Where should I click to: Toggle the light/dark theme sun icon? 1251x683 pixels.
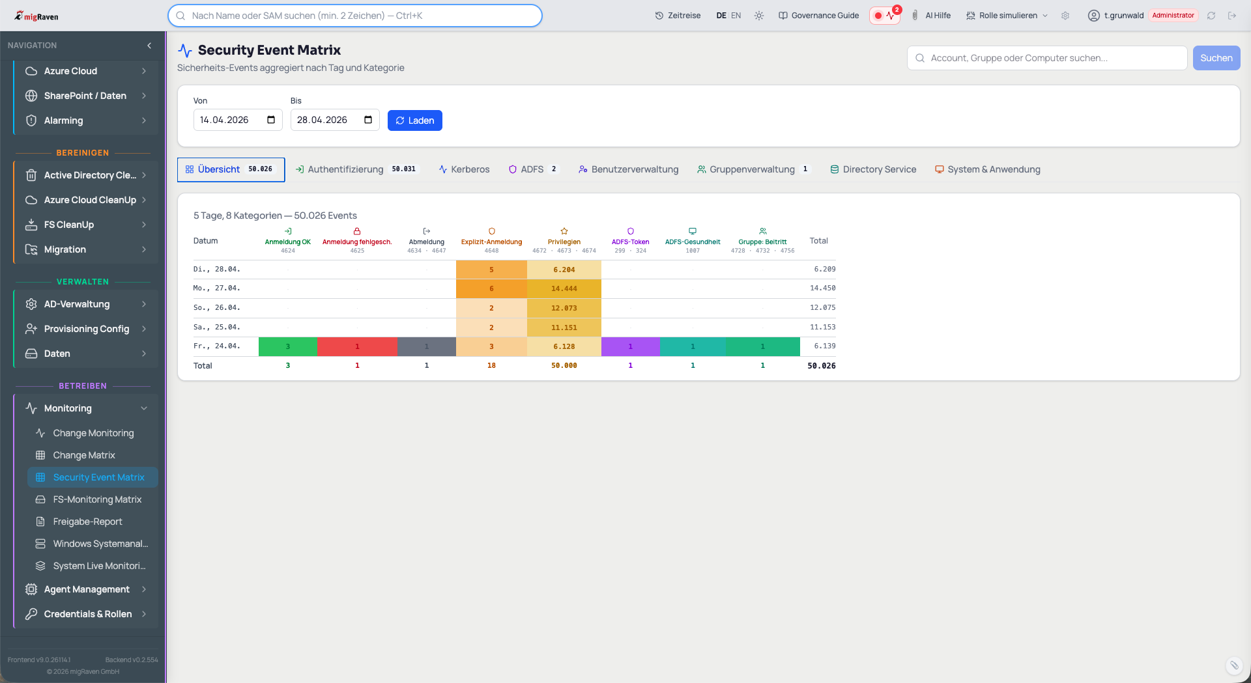coord(759,16)
